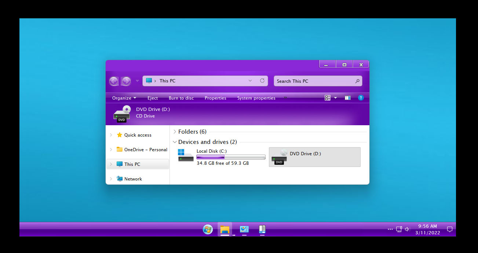Click the Eject button

point(152,98)
